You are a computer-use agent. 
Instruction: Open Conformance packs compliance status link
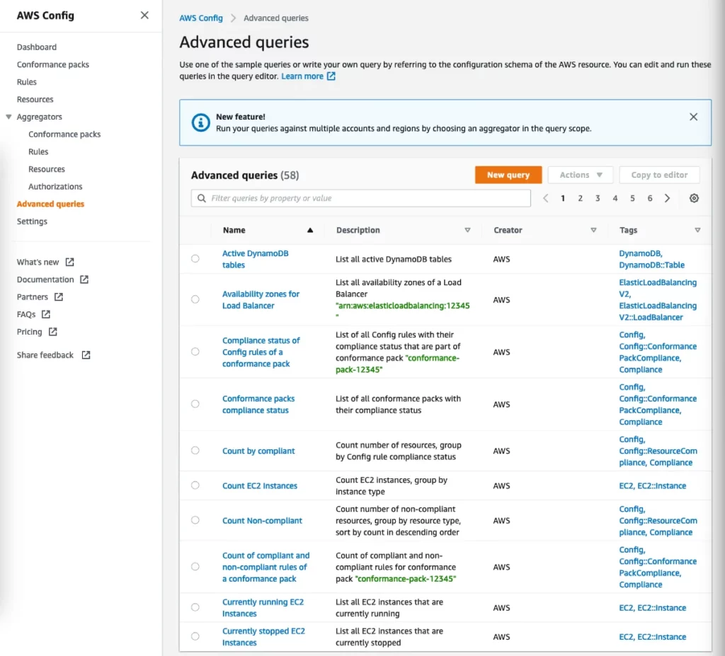click(258, 404)
